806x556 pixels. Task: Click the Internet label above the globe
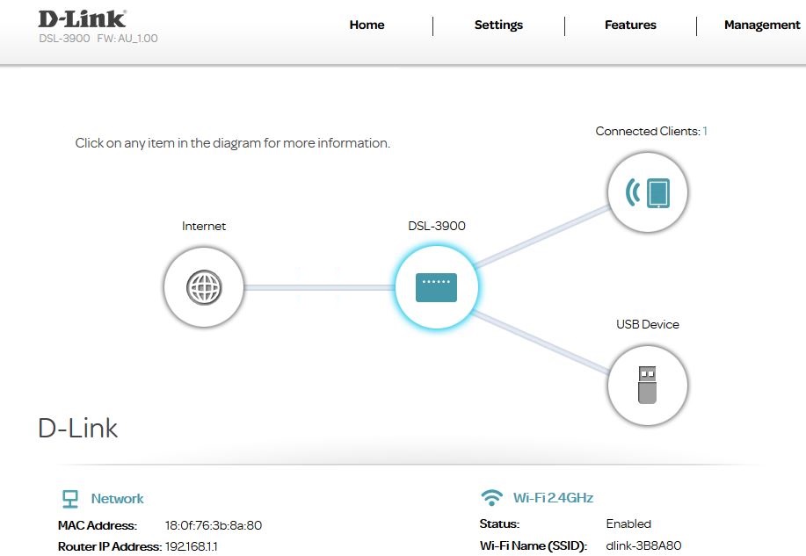[x=204, y=226]
